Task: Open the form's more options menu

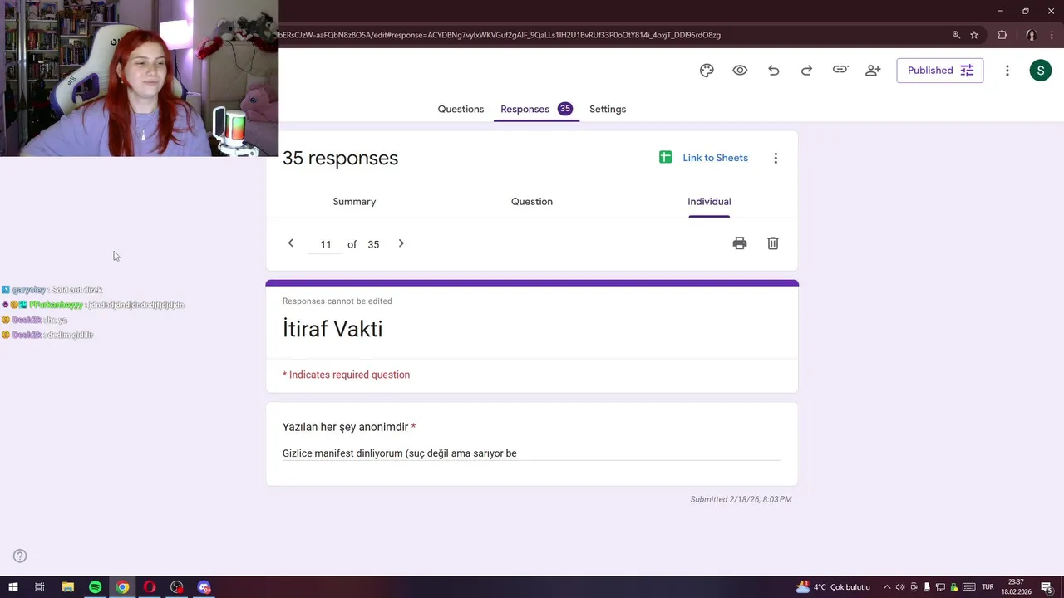Action: pyautogui.click(x=1007, y=71)
